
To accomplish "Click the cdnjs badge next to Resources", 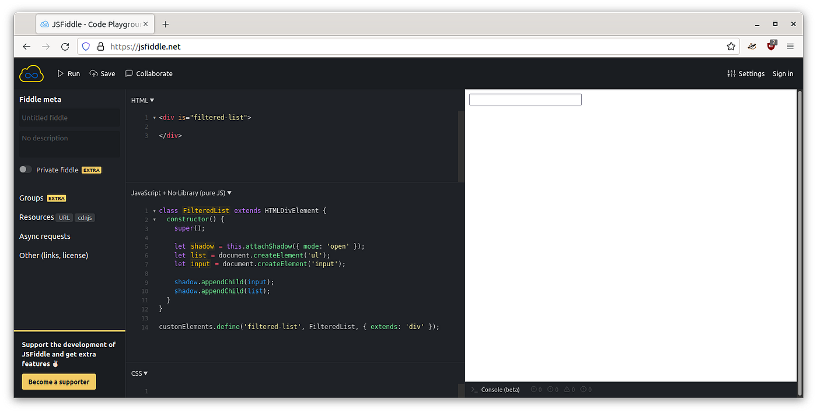I will coord(85,218).
